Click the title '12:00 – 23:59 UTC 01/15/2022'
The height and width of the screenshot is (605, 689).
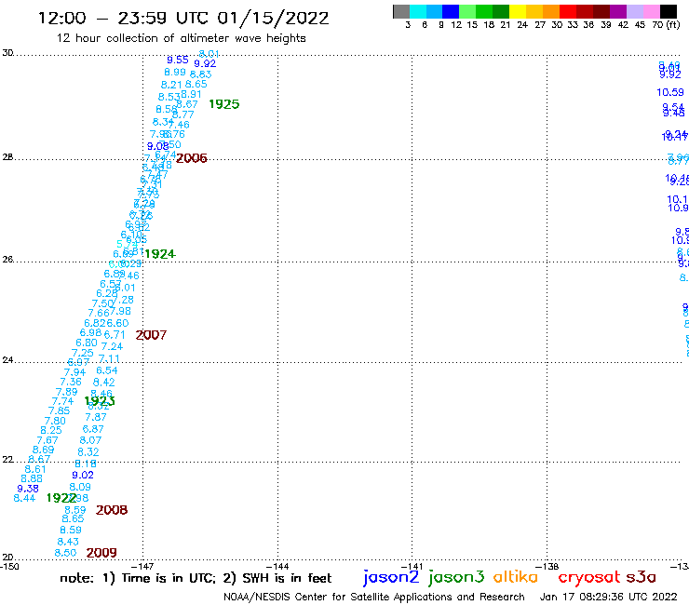pos(183,18)
